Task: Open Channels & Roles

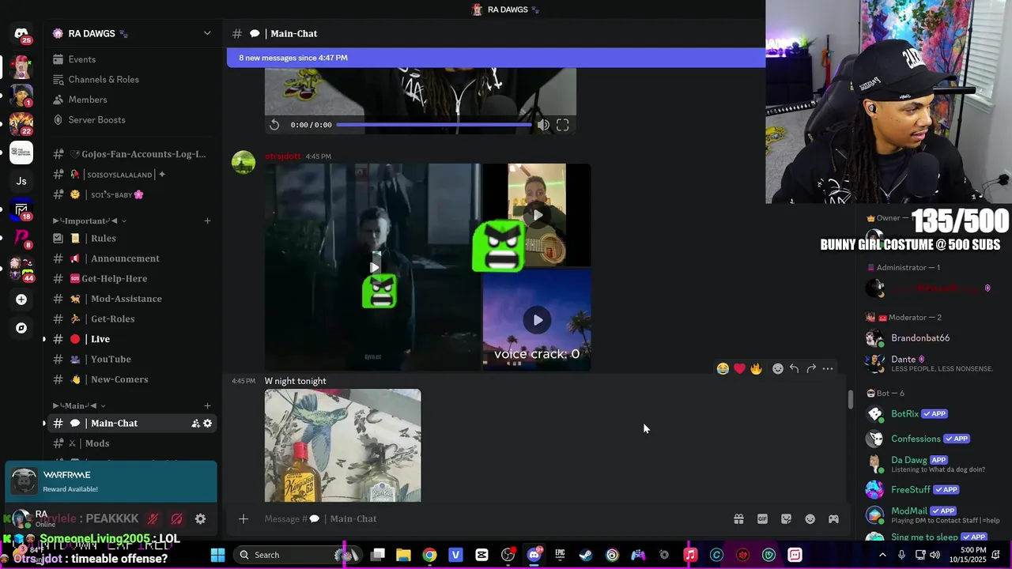Action: coord(104,80)
